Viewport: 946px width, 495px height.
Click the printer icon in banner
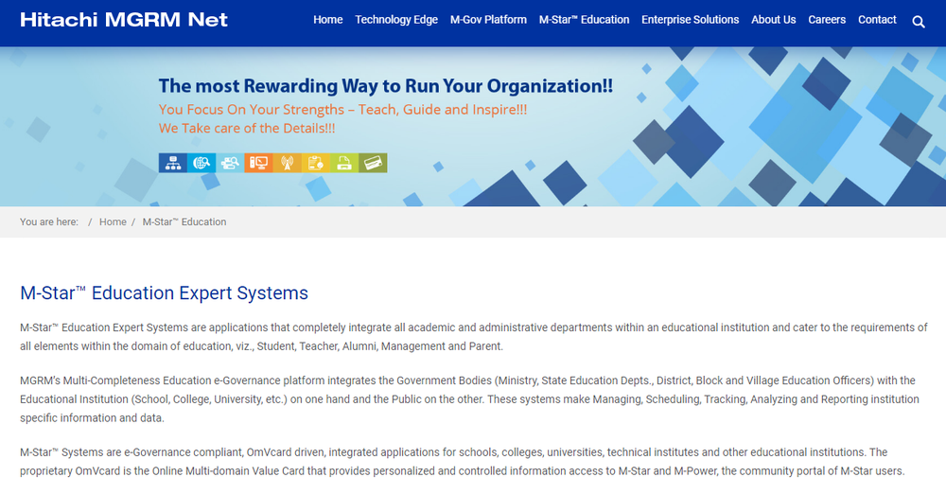click(344, 163)
